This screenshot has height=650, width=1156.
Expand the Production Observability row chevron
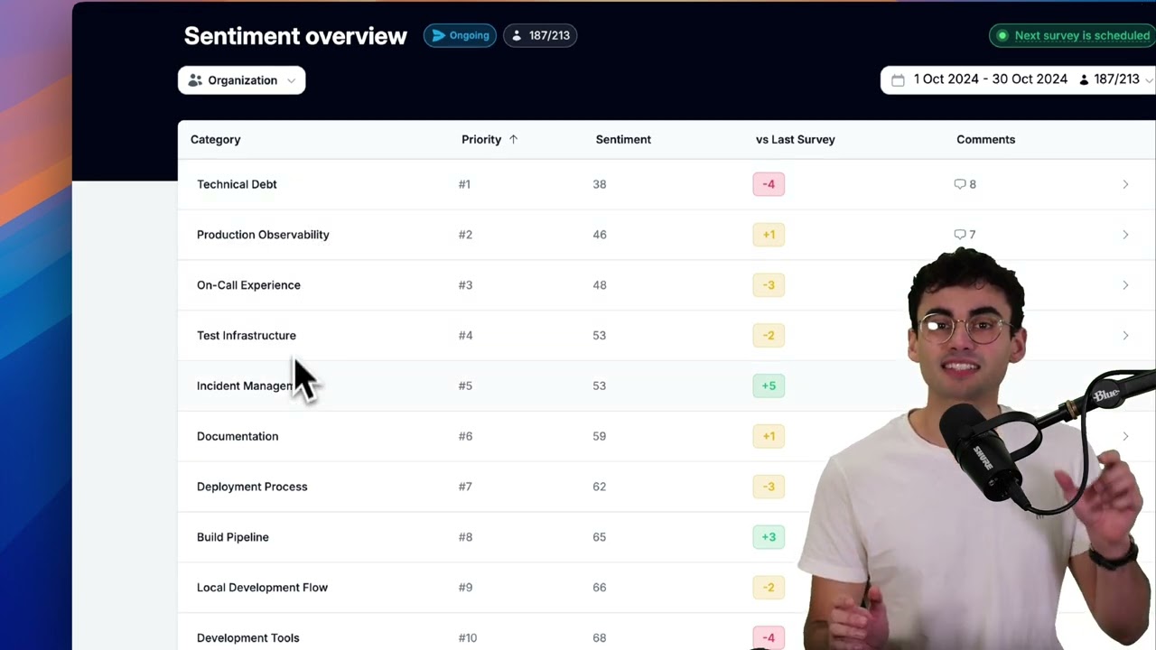[1125, 235]
